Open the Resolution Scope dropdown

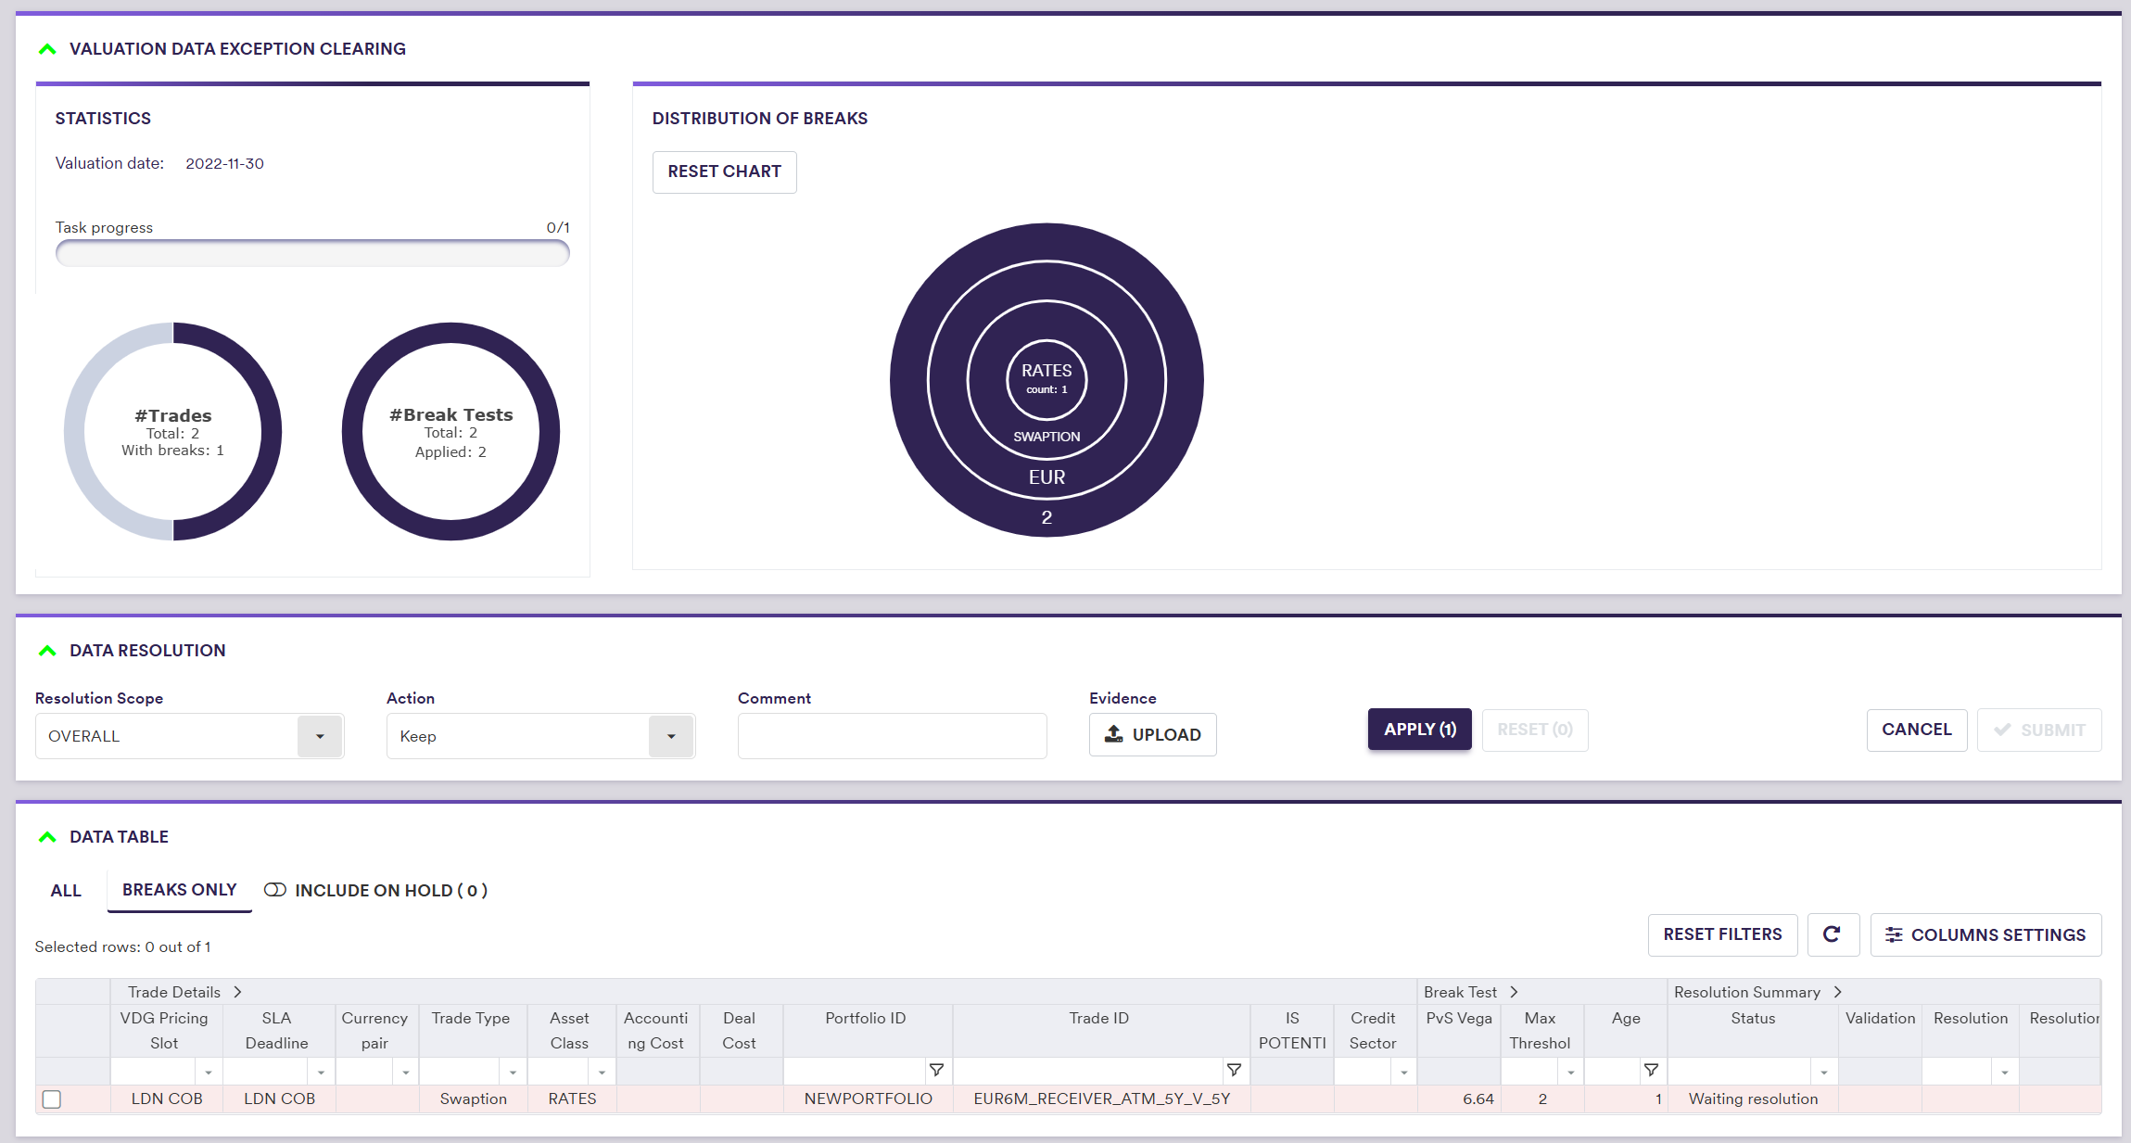pos(320,736)
